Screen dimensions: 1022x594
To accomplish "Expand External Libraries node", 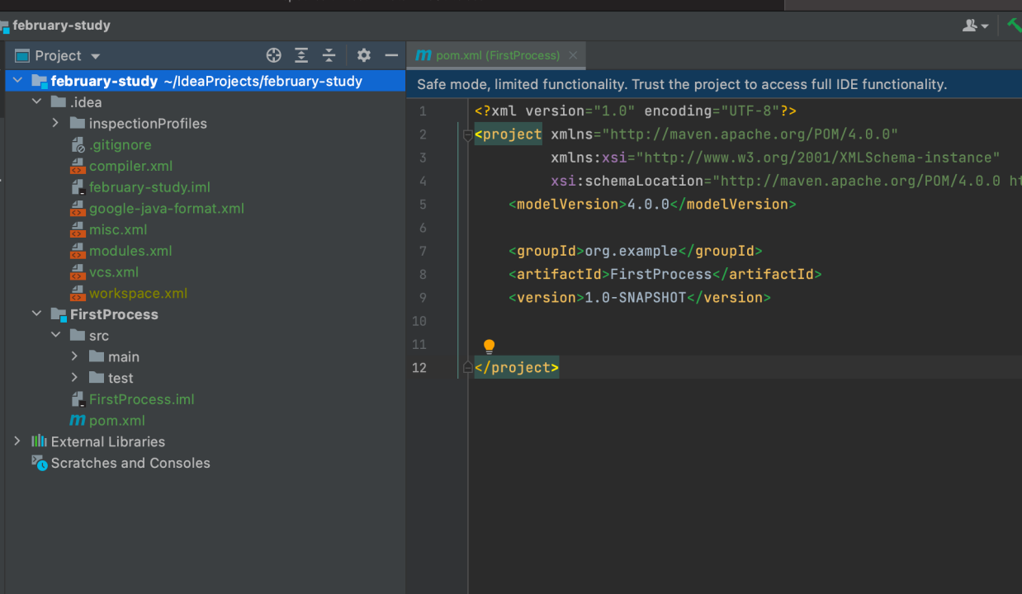I will tap(17, 441).
